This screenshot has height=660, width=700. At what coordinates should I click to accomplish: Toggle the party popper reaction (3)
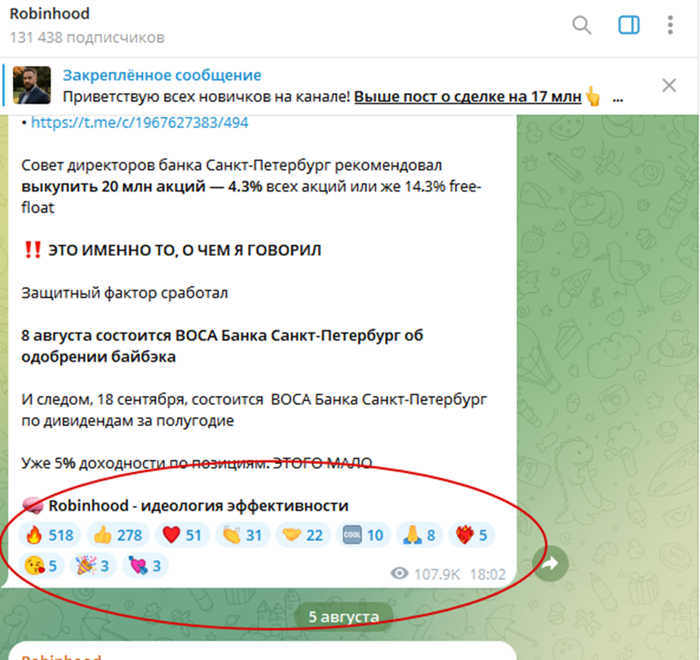tap(93, 566)
